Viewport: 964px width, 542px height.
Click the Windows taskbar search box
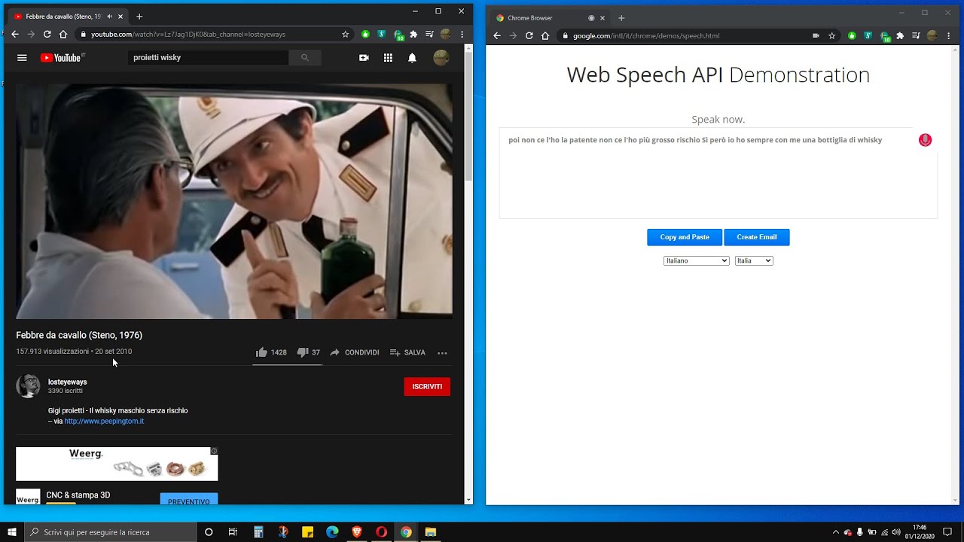click(110, 532)
